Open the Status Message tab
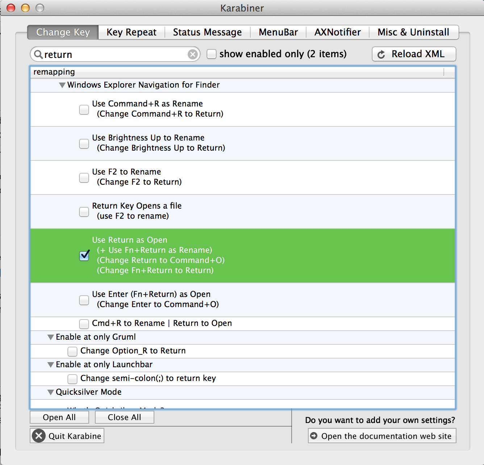This screenshot has width=484, height=465. tap(207, 32)
